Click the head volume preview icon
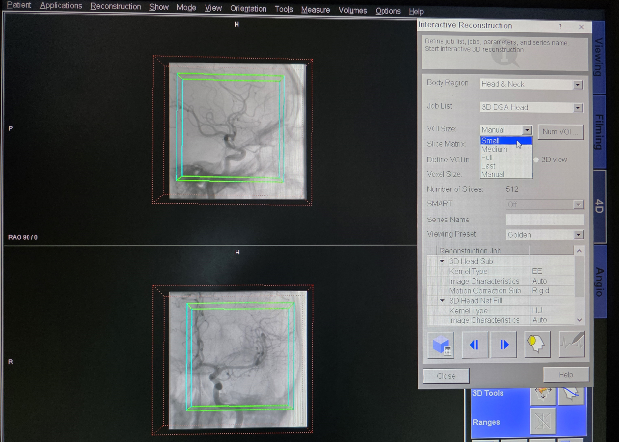 (x=536, y=344)
